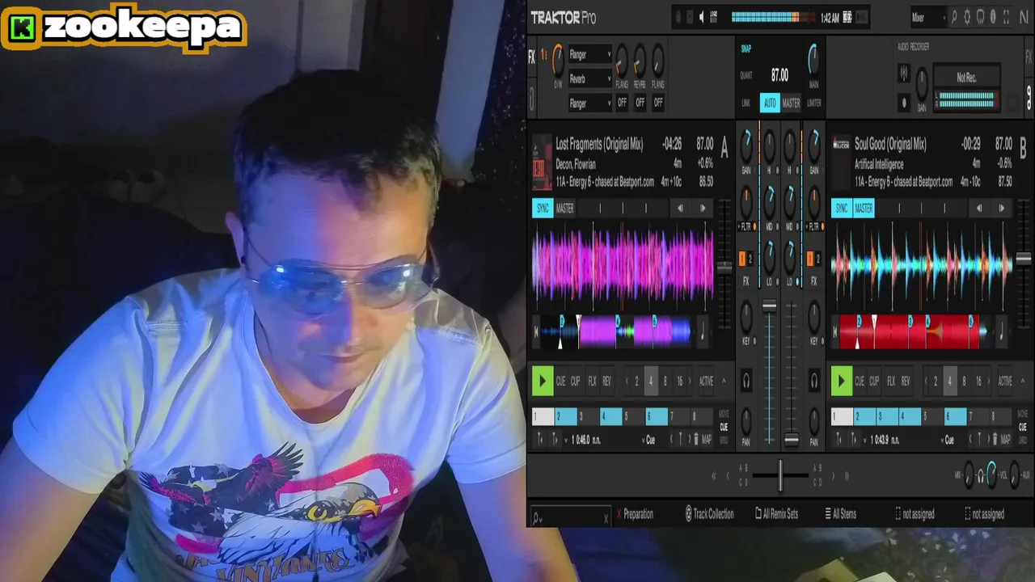Viewport: 1035px width, 582px height.
Task: Click the headphones icon in header
Action: [980, 16]
